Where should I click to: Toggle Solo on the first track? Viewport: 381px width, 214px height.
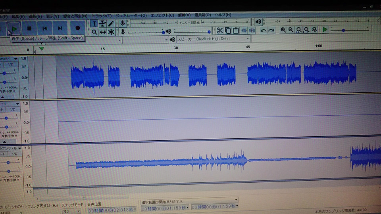coord(10,65)
